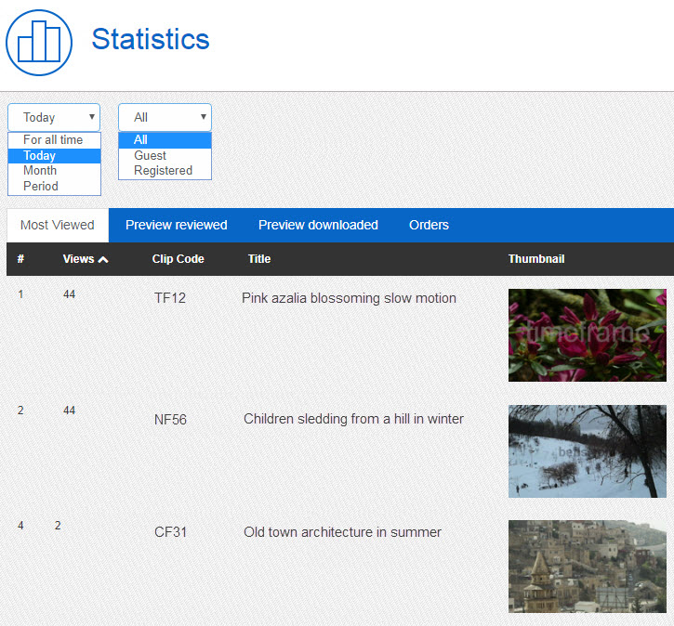Open the All user type dropdown
This screenshot has width=674, height=626.
click(x=165, y=117)
